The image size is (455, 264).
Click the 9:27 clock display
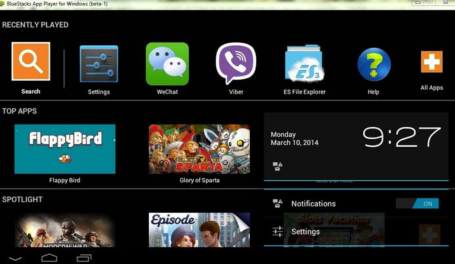tap(402, 137)
